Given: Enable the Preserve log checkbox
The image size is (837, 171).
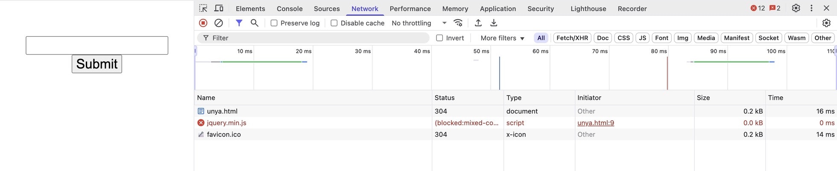Looking at the screenshot, I should pyautogui.click(x=274, y=23).
